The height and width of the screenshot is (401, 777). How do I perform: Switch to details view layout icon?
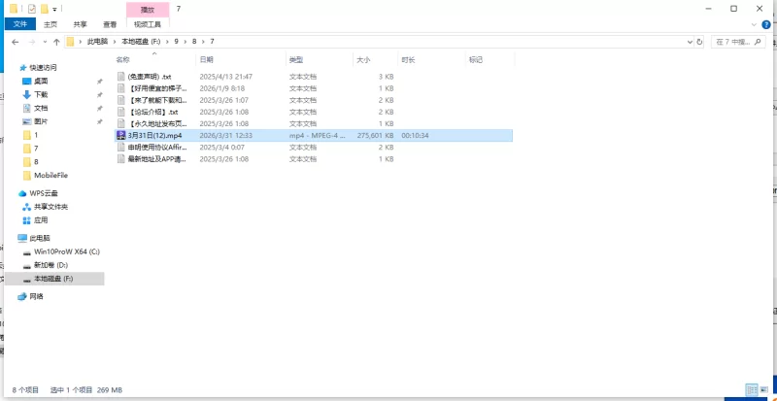[x=752, y=389]
